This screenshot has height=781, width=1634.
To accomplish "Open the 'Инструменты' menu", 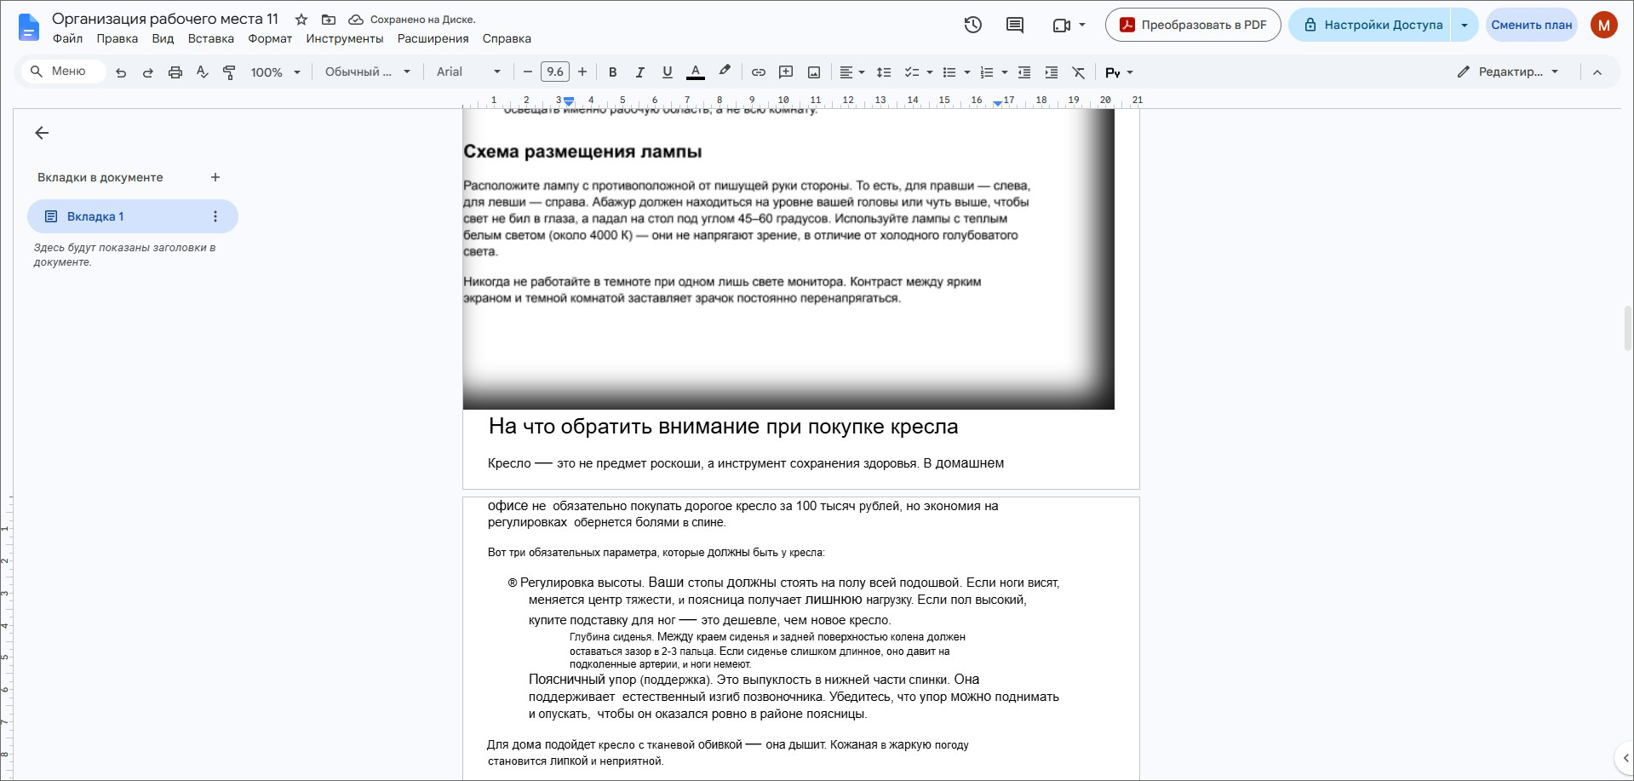I will pyautogui.click(x=345, y=38).
